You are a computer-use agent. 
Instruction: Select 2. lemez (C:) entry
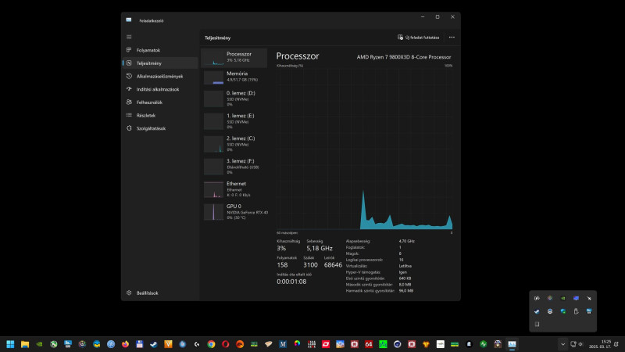(x=234, y=144)
